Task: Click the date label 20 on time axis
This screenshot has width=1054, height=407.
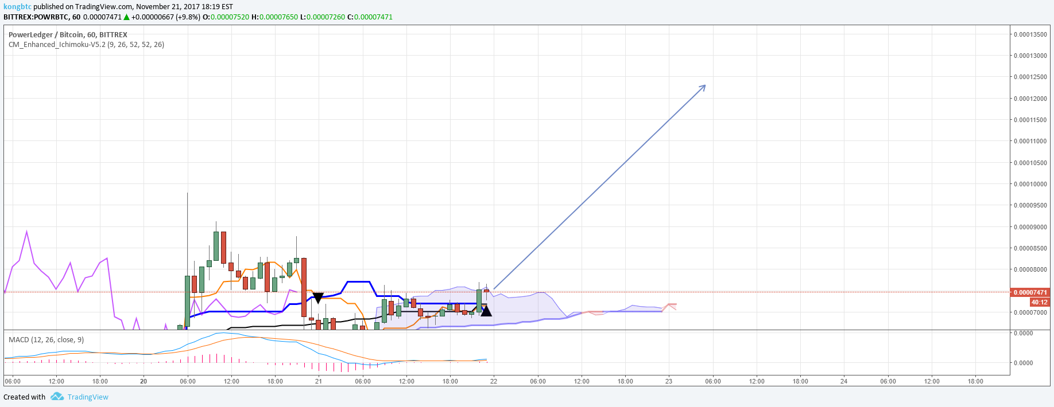Action: (x=144, y=381)
